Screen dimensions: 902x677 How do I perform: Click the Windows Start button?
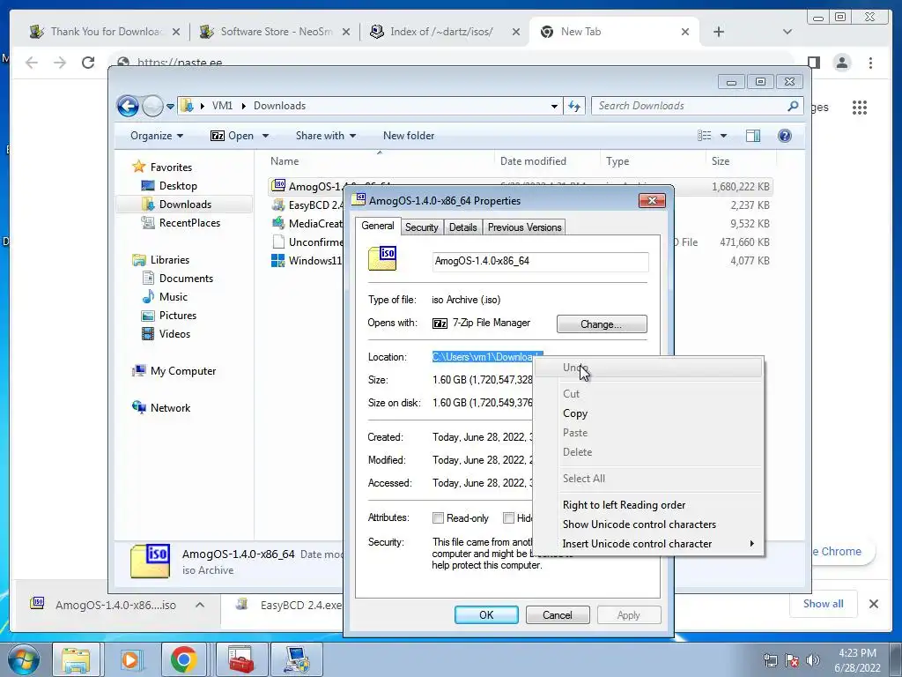tap(24, 659)
